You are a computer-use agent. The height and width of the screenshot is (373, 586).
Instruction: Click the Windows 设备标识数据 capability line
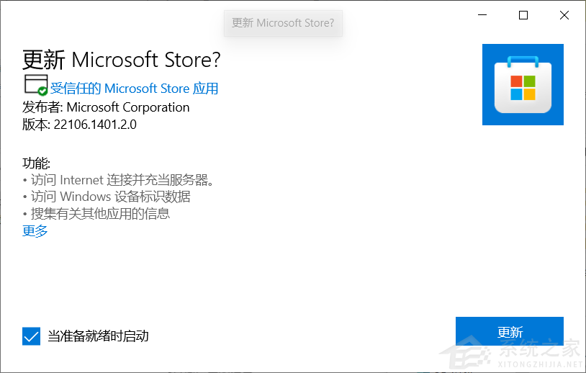[107, 197]
